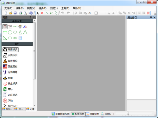
Task: Copy the selected element
Action: point(81,13)
